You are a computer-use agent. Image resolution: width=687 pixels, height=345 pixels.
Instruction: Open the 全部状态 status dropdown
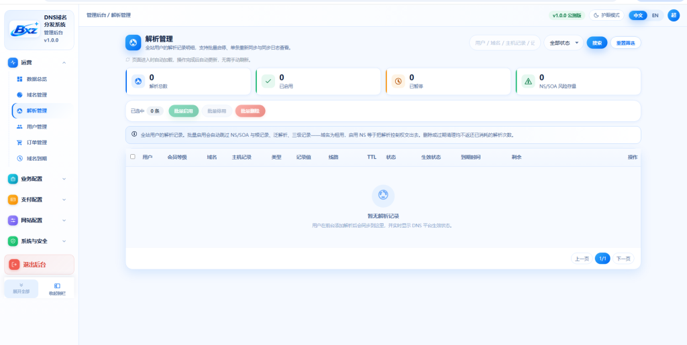point(564,43)
